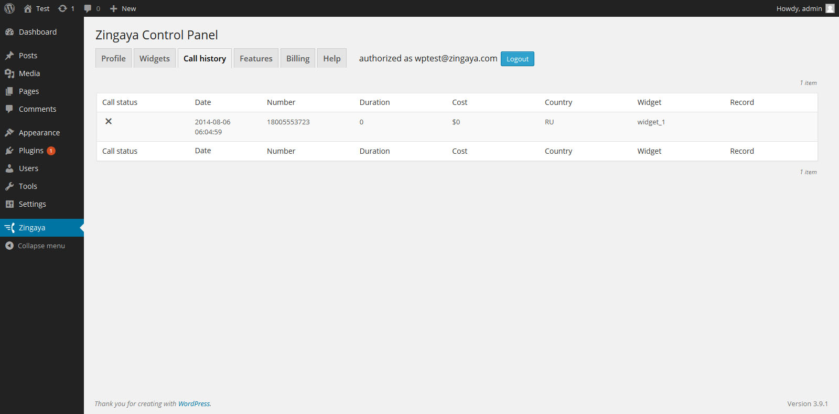
Task: Click the Collapse menu text
Action: tap(41, 246)
